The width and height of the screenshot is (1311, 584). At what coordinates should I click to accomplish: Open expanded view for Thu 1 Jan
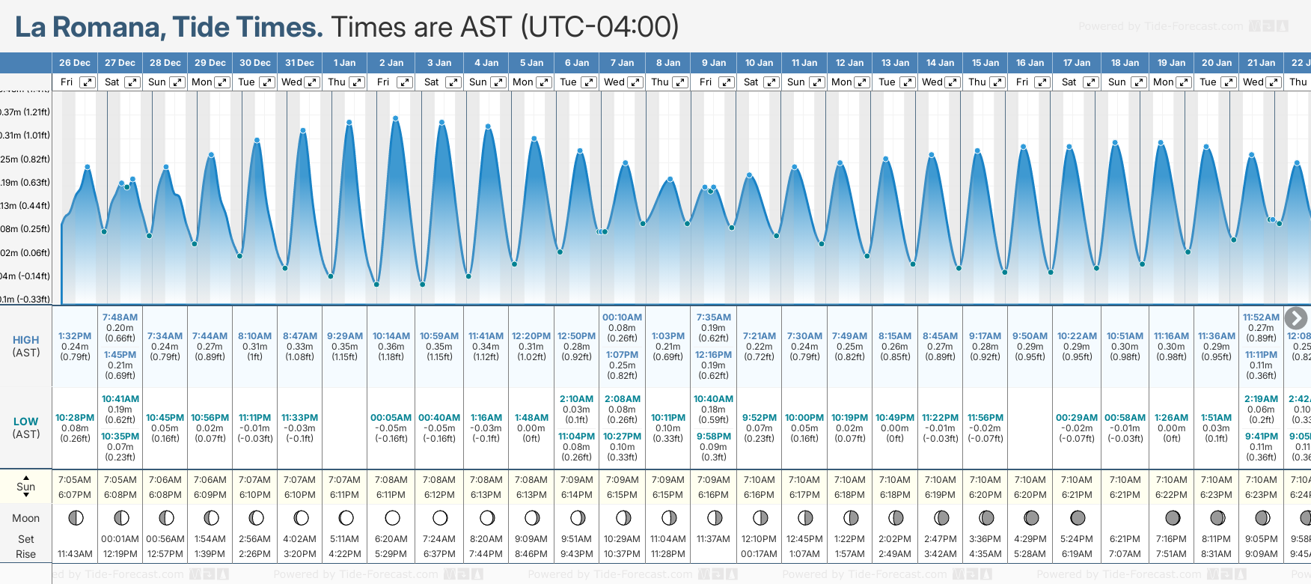coord(357,82)
